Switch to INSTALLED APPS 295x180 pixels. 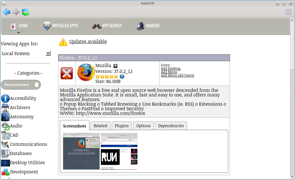point(60,26)
